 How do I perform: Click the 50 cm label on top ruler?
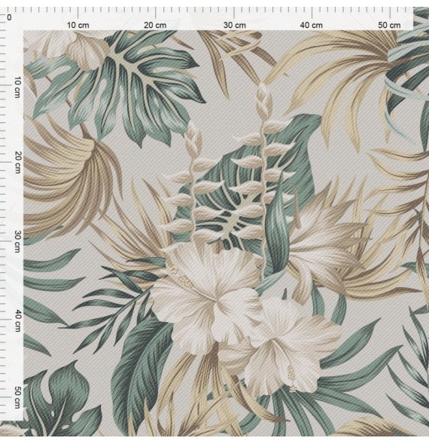click(x=389, y=25)
